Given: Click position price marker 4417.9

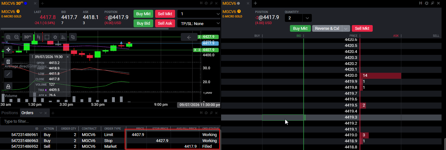Looking at the screenshot, I should pyautogui.click(x=210, y=43).
